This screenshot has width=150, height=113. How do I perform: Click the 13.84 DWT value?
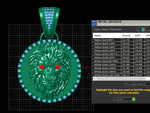[x=138, y=68]
